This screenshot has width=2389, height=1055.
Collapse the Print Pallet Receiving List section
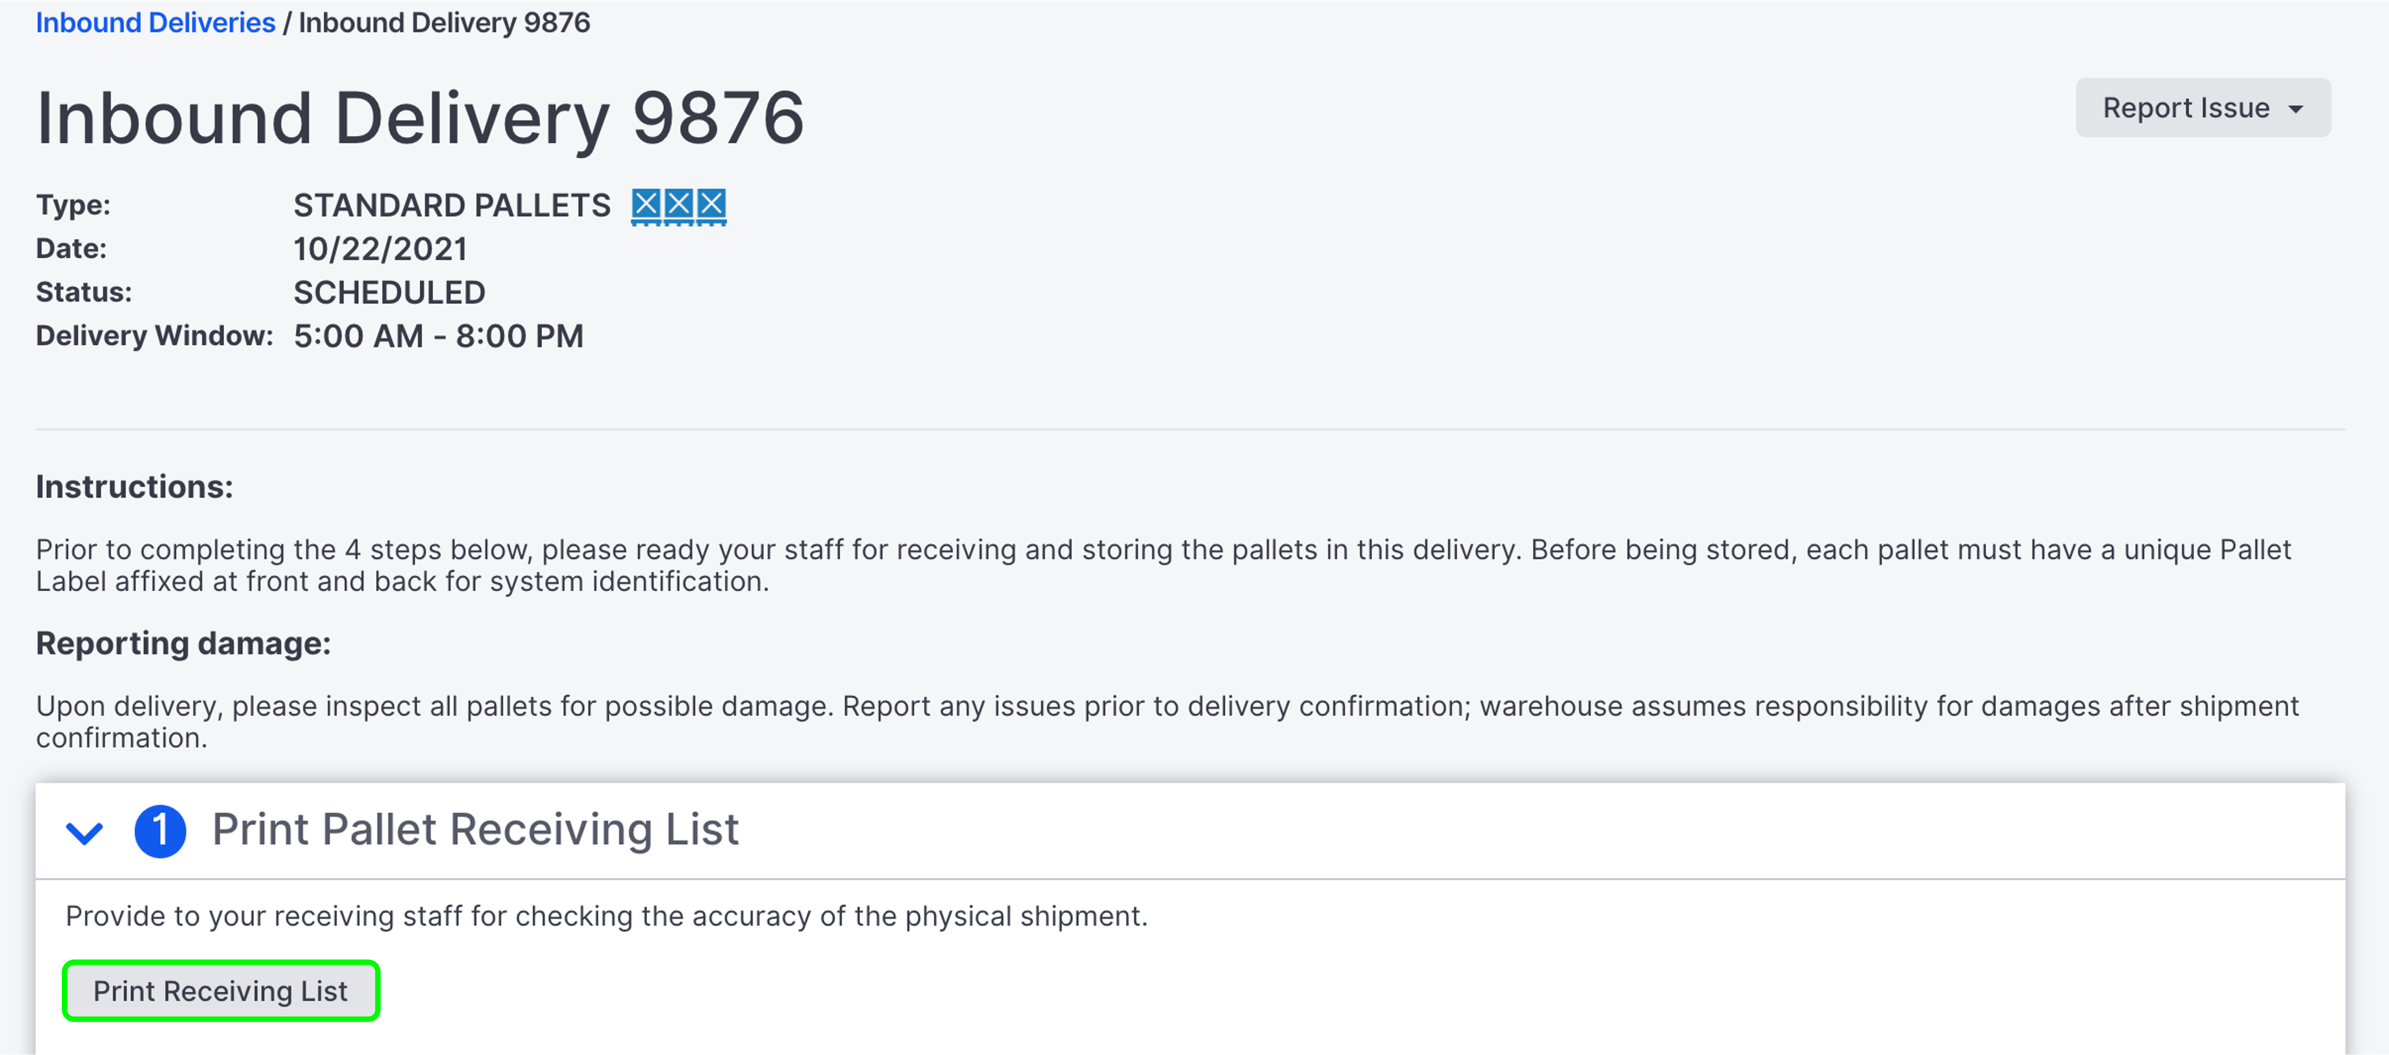pos(84,832)
